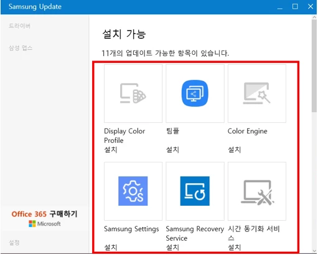Viewport: 318px width, 255px height.
Task: Click 설치 under 시간 동기화 서비스
Action: pyautogui.click(x=235, y=248)
